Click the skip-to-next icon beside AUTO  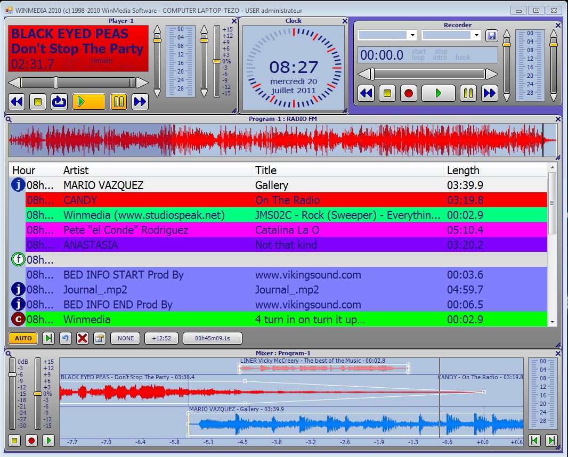pyautogui.click(x=48, y=338)
